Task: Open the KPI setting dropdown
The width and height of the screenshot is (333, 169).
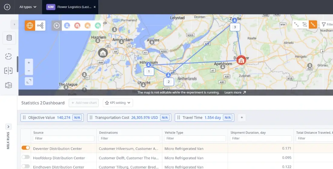Action: (x=118, y=103)
